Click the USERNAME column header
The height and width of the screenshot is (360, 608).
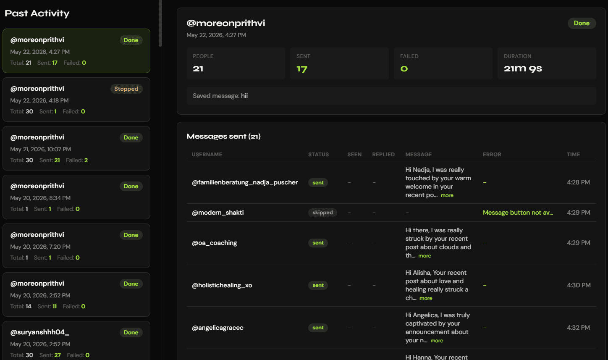click(207, 155)
